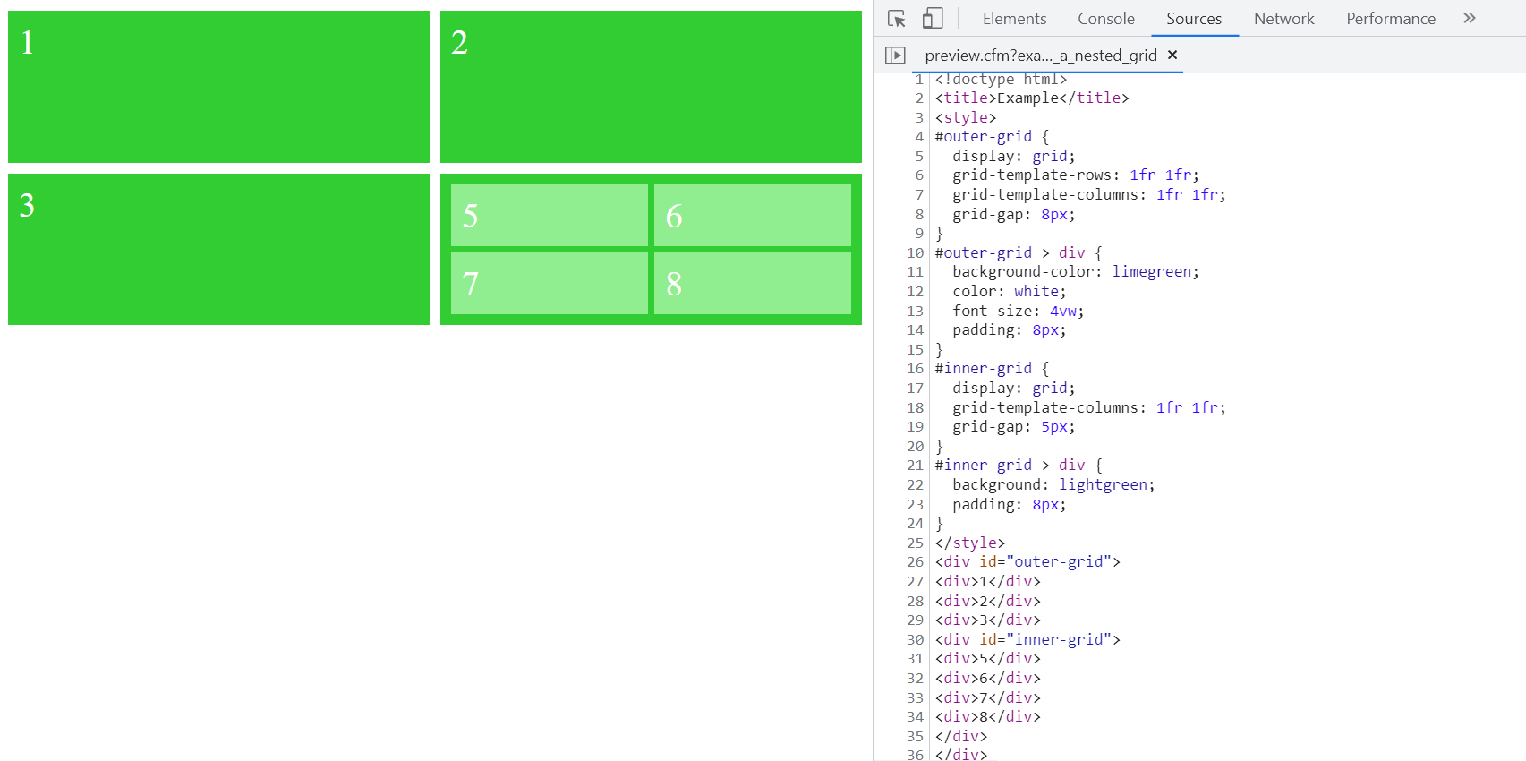Select the preview.cfm nested grid file tab

coord(1040,56)
